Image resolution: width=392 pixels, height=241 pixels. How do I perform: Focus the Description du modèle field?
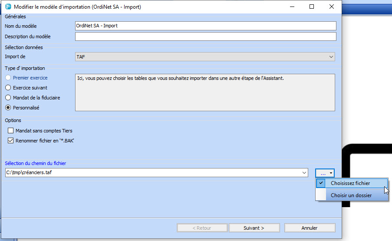coord(205,36)
